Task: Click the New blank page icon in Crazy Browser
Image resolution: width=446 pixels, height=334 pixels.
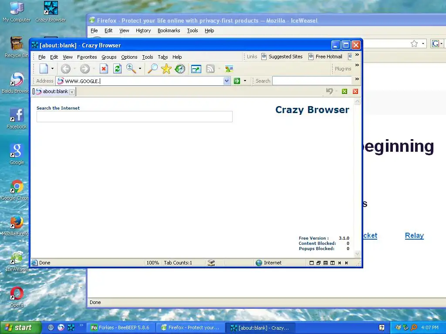Action: tap(44, 69)
